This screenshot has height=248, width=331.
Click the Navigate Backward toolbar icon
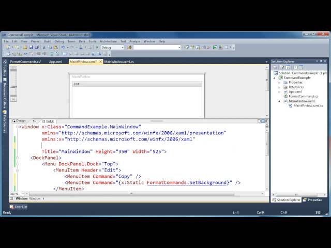coord(81,48)
